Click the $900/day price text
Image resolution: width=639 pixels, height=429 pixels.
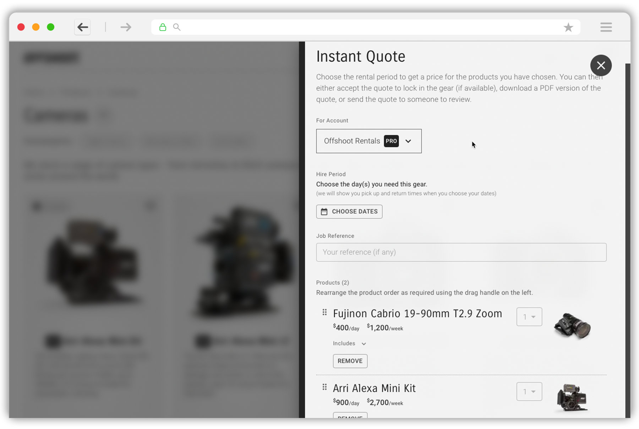(x=346, y=402)
